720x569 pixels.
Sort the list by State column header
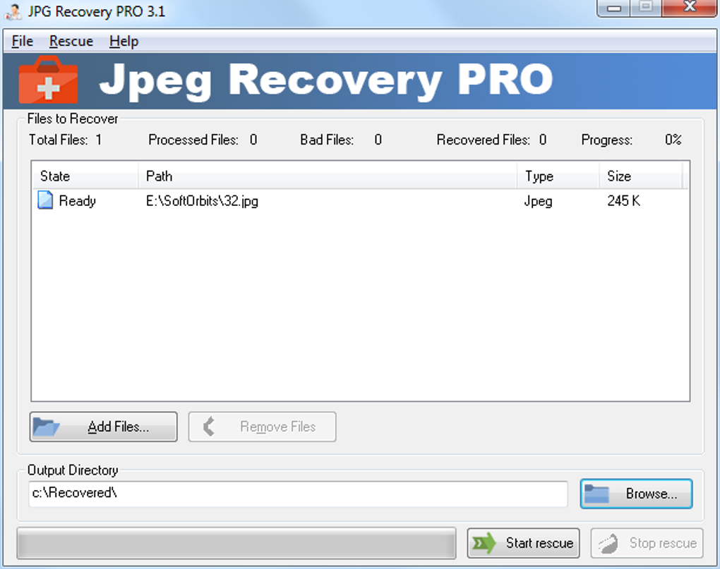coord(85,176)
